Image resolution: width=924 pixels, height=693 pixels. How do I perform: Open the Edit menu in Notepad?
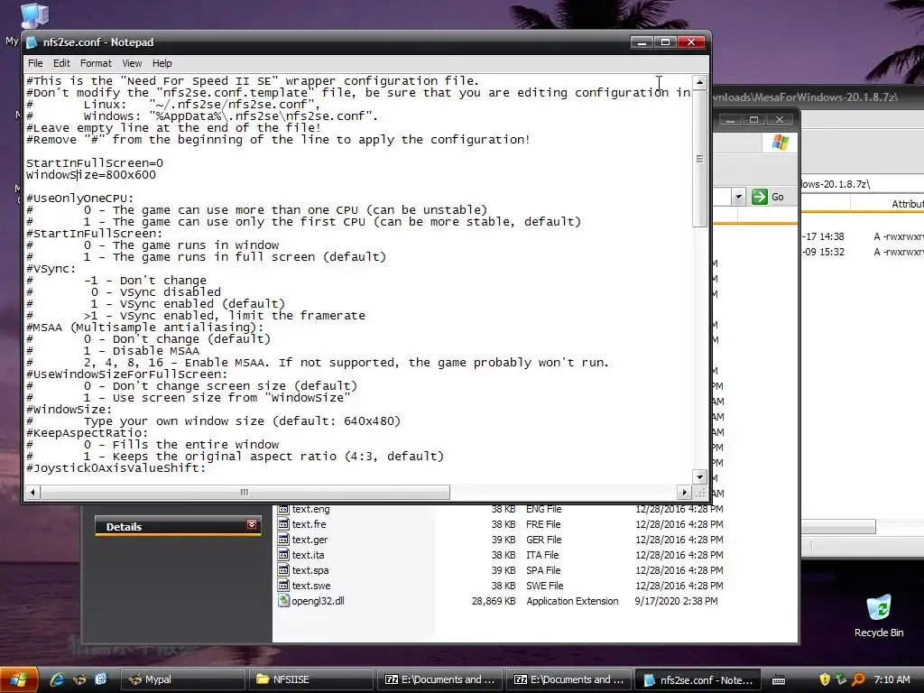61,63
